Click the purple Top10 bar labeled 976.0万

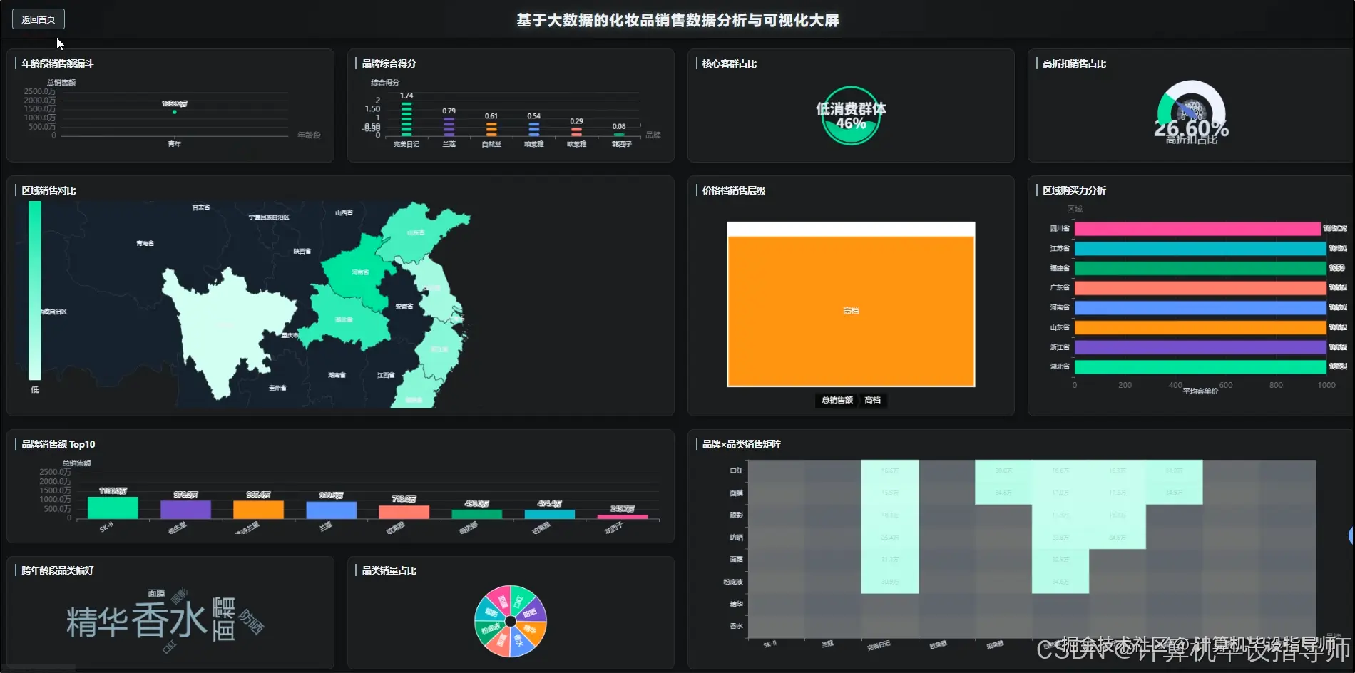[x=185, y=509]
